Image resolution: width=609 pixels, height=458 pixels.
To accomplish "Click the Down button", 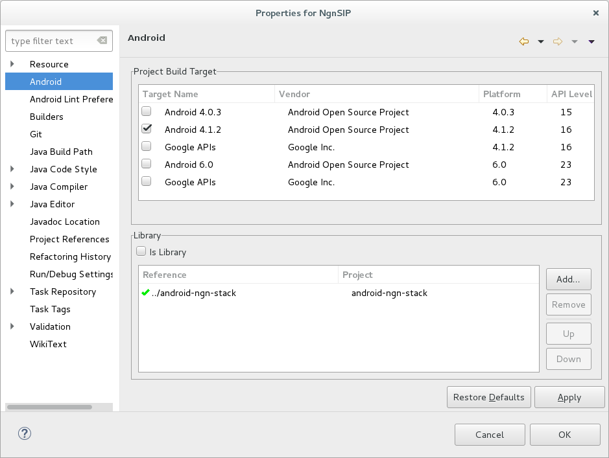I will click(x=569, y=359).
